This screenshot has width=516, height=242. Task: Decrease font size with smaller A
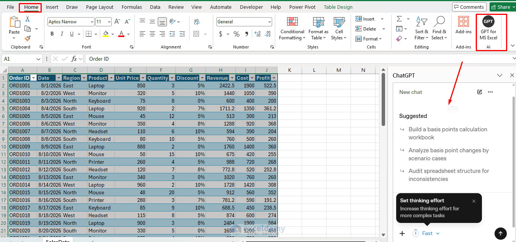pos(127,22)
